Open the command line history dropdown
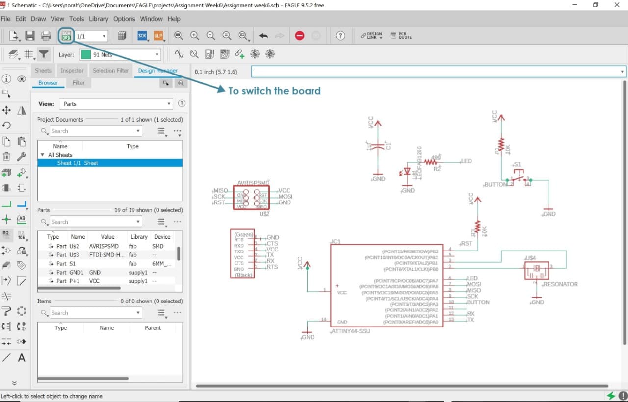 coord(622,72)
